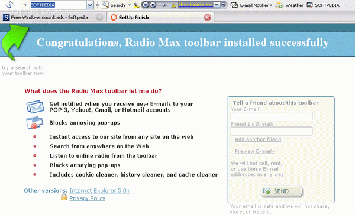Play the online radio
The height and width of the screenshot is (215, 355).
click(x=146, y=5)
